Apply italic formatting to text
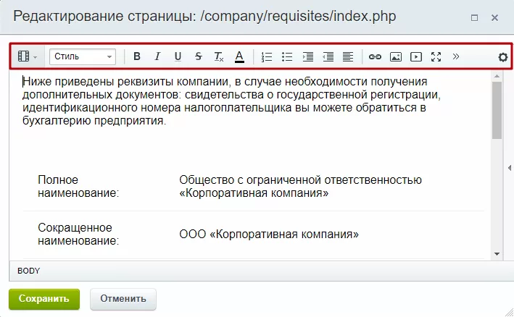The height and width of the screenshot is (317, 514). tap(157, 56)
